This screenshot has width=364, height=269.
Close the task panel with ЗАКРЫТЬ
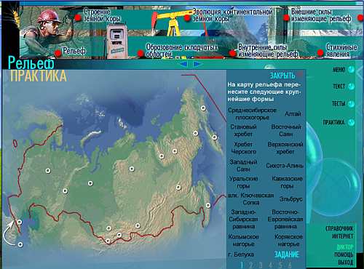(x=282, y=76)
